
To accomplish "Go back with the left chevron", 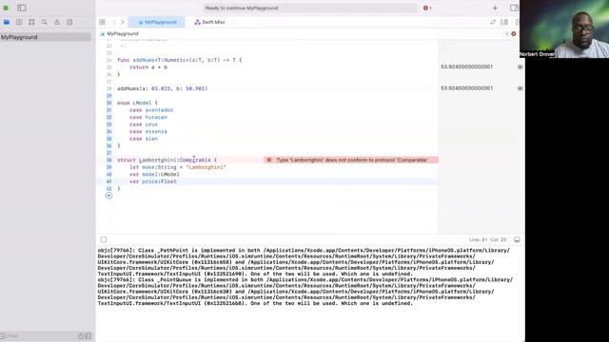I will [114, 22].
